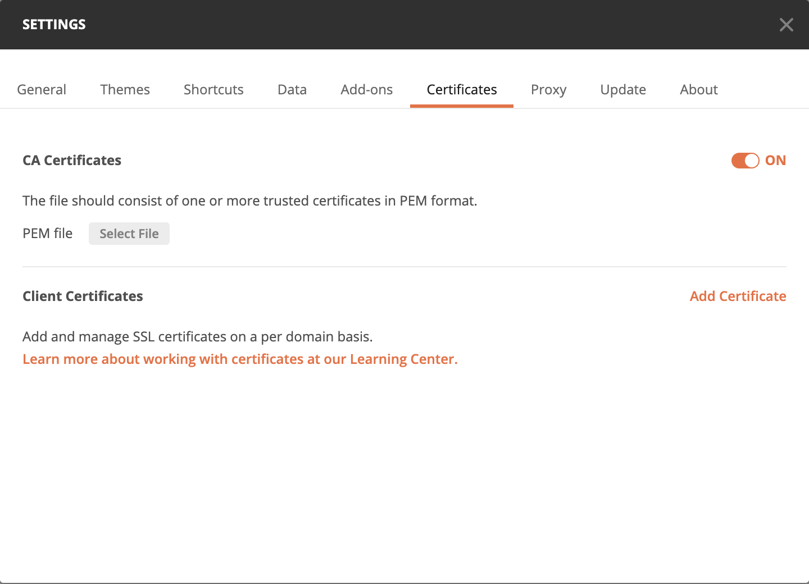Open the Learning Center certificates link
This screenshot has height=584, width=809.
(x=240, y=359)
